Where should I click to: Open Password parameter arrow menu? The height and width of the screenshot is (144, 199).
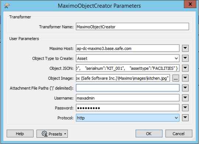[x=185, y=108]
